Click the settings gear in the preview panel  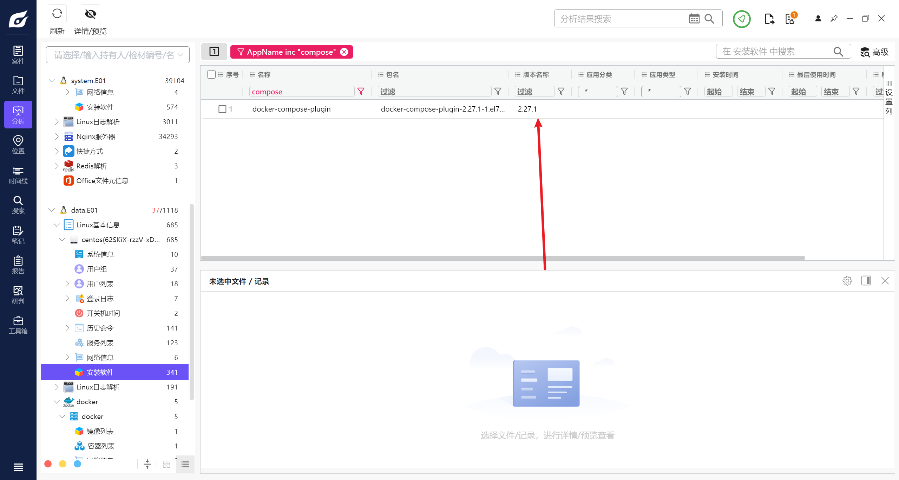[847, 281]
